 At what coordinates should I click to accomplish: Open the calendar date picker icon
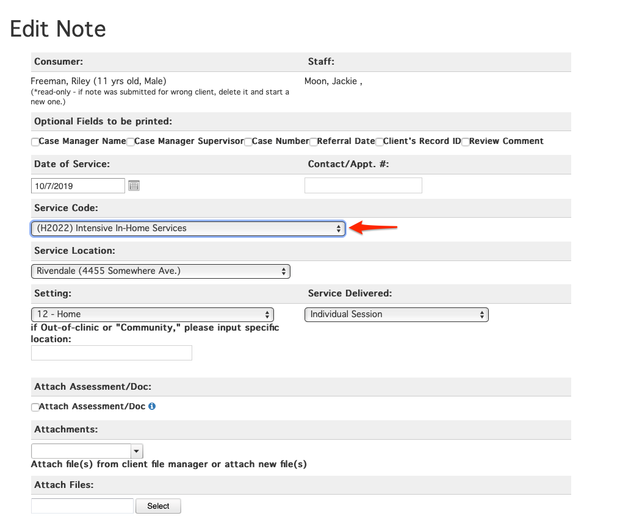tap(134, 185)
